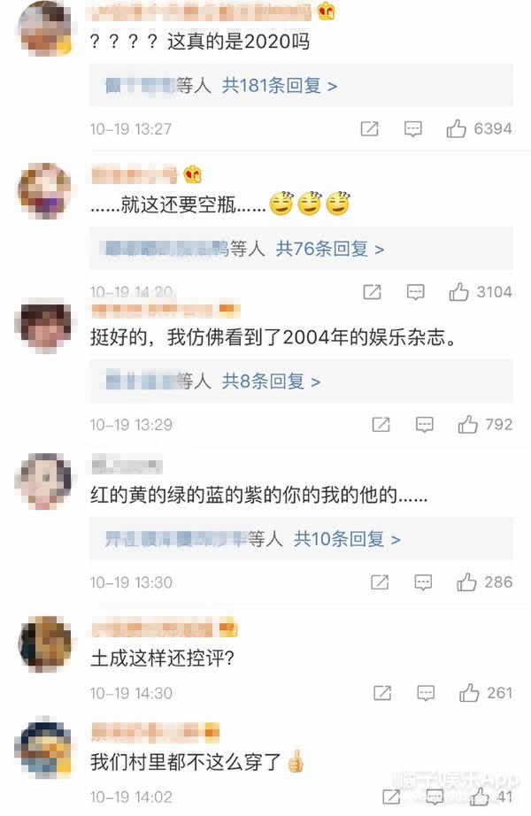Reply to the comment with 792 likes
531x816 pixels.
click(425, 425)
